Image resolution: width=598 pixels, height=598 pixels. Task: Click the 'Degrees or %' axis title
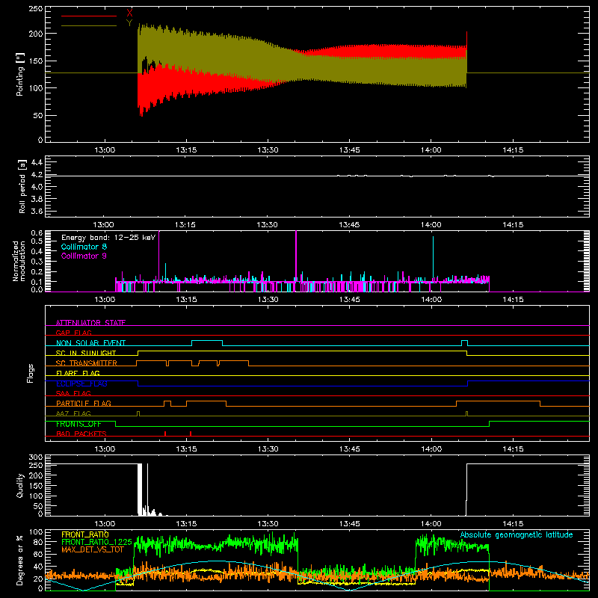(x=20, y=560)
